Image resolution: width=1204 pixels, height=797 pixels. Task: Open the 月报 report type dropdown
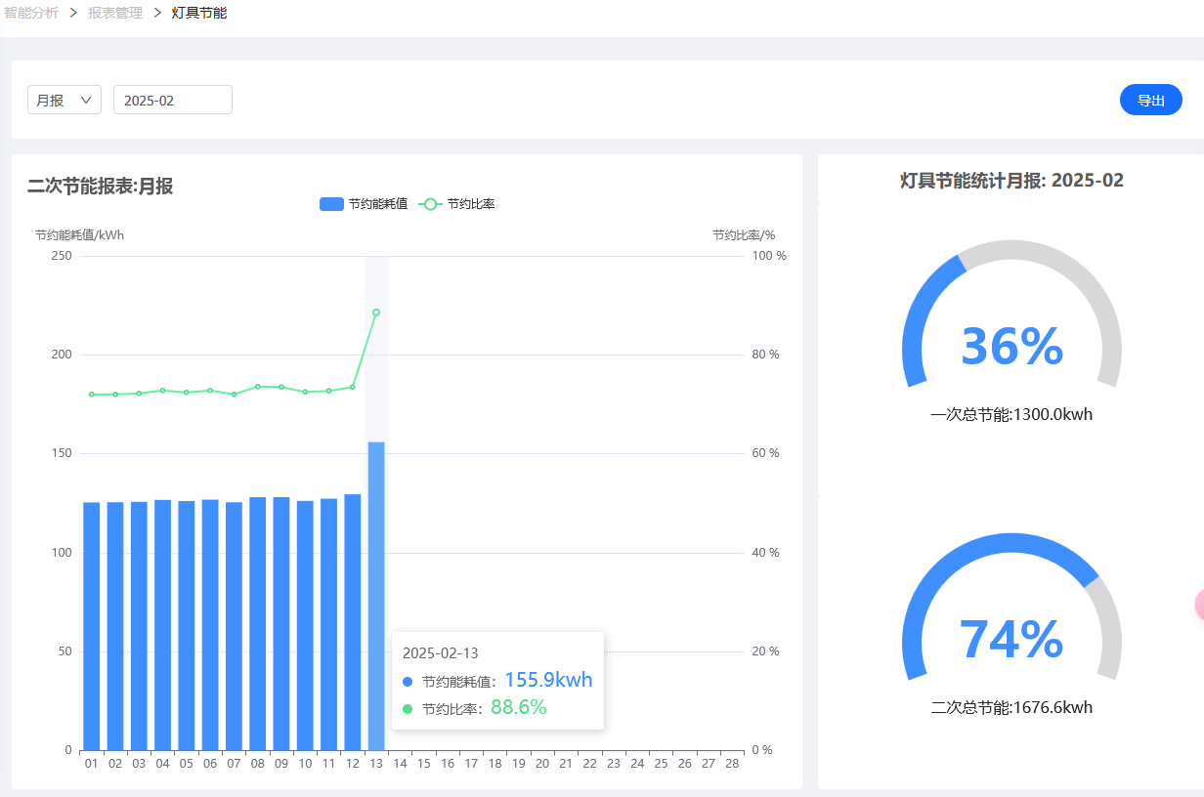[64, 100]
